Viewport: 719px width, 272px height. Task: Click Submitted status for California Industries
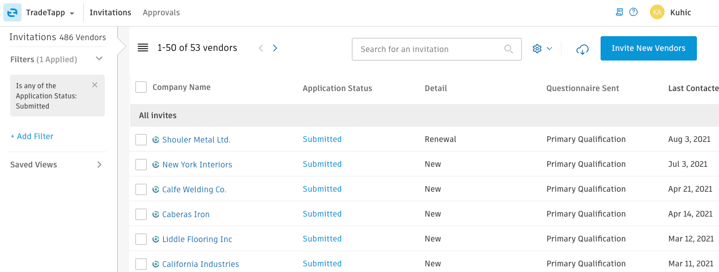click(x=322, y=264)
